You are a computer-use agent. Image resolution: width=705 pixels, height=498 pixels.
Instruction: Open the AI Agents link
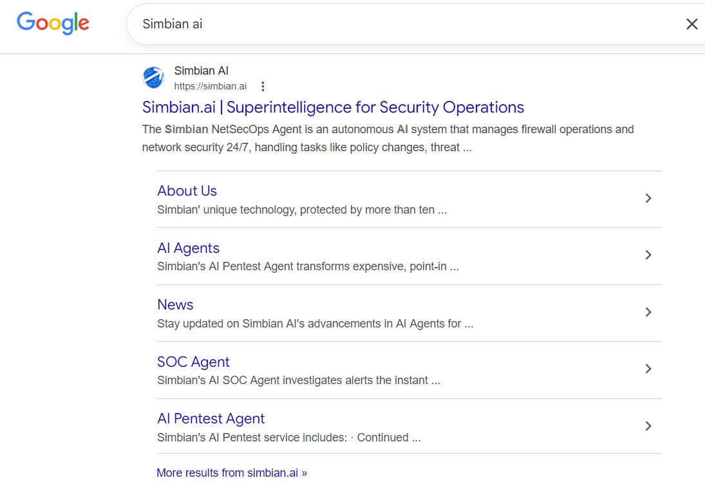[188, 248]
